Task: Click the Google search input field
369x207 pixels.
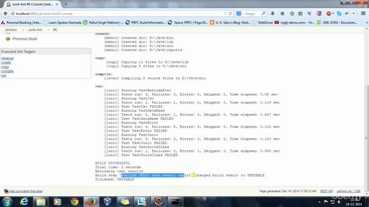Action: 253,14
